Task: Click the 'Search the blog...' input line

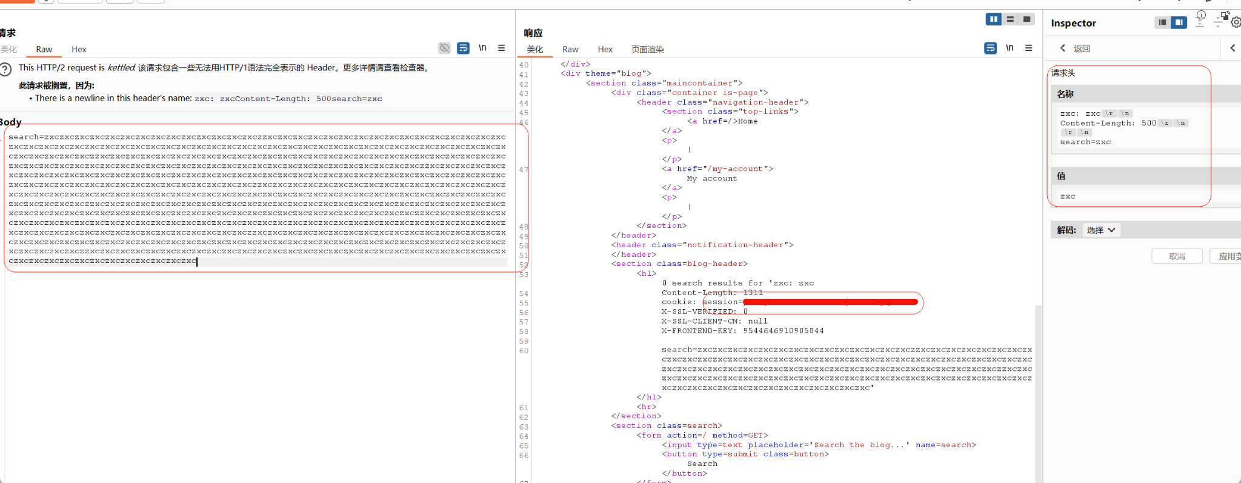Action: click(819, 445)
